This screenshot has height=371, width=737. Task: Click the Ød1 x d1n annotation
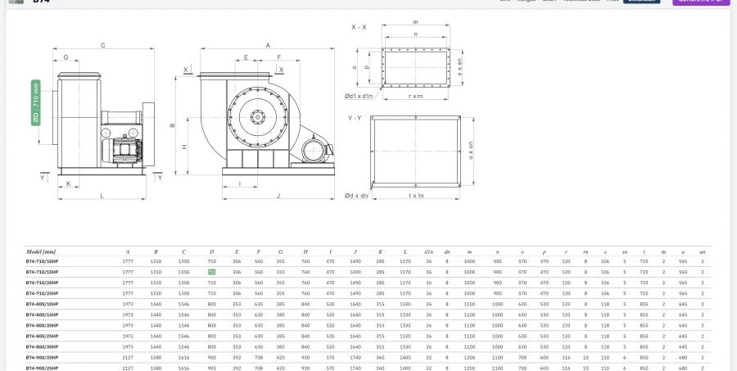click(x=359, y=97)
